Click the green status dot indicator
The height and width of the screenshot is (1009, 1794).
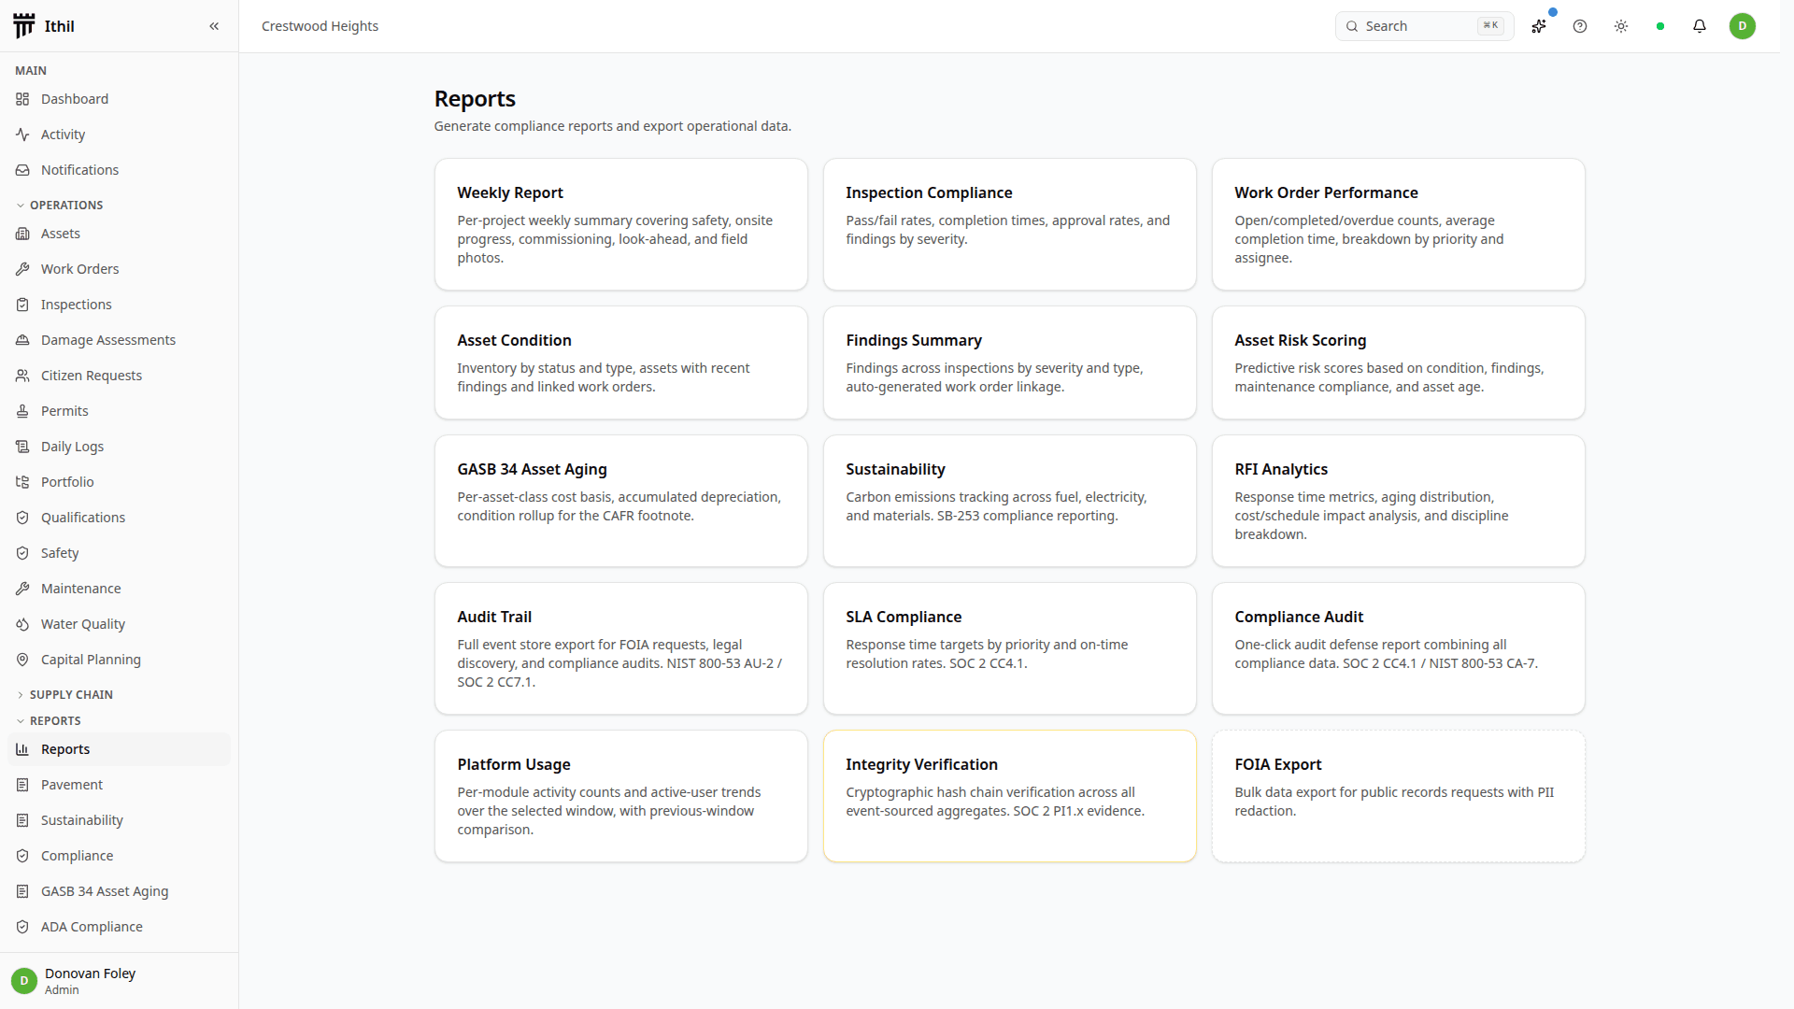pos(1660,26)
